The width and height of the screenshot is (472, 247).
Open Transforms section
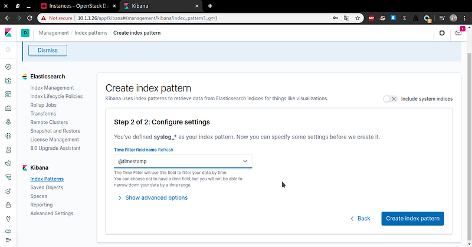tap(43, 113)
